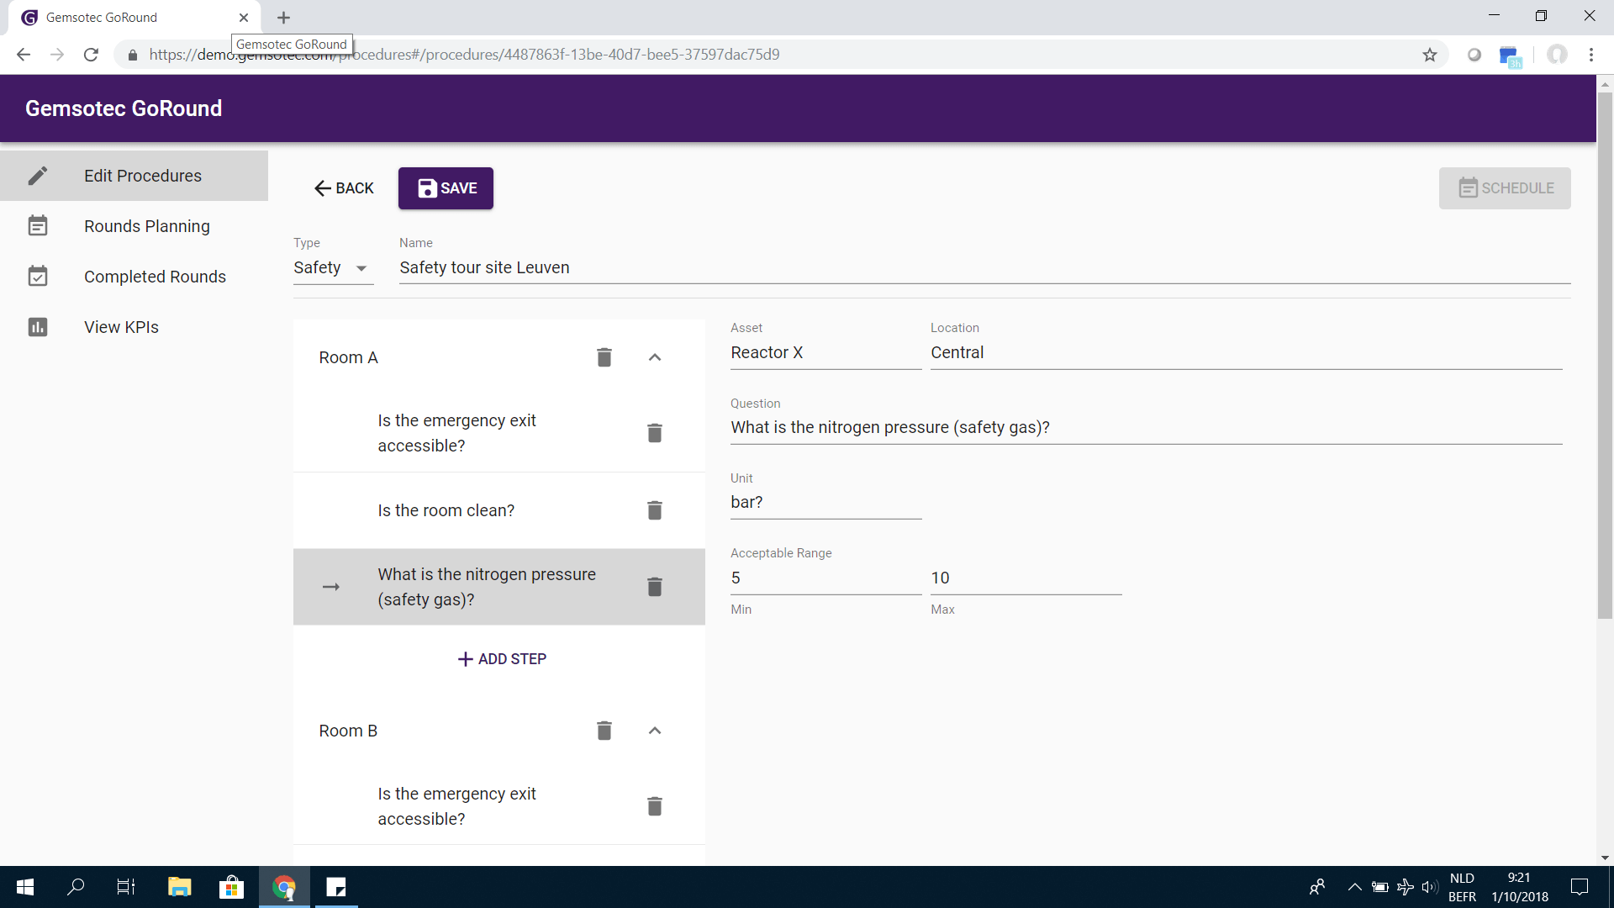Go back with the BACK button
The width and height of the screenshot is (1614, 908).
point(344,188)
